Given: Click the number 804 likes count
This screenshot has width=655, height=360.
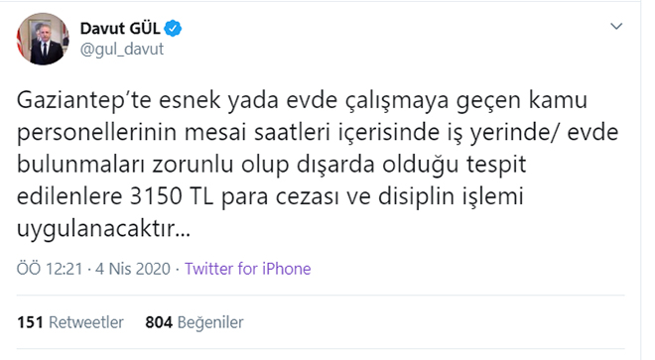Looking at the screenshot, I should [159, 322].
